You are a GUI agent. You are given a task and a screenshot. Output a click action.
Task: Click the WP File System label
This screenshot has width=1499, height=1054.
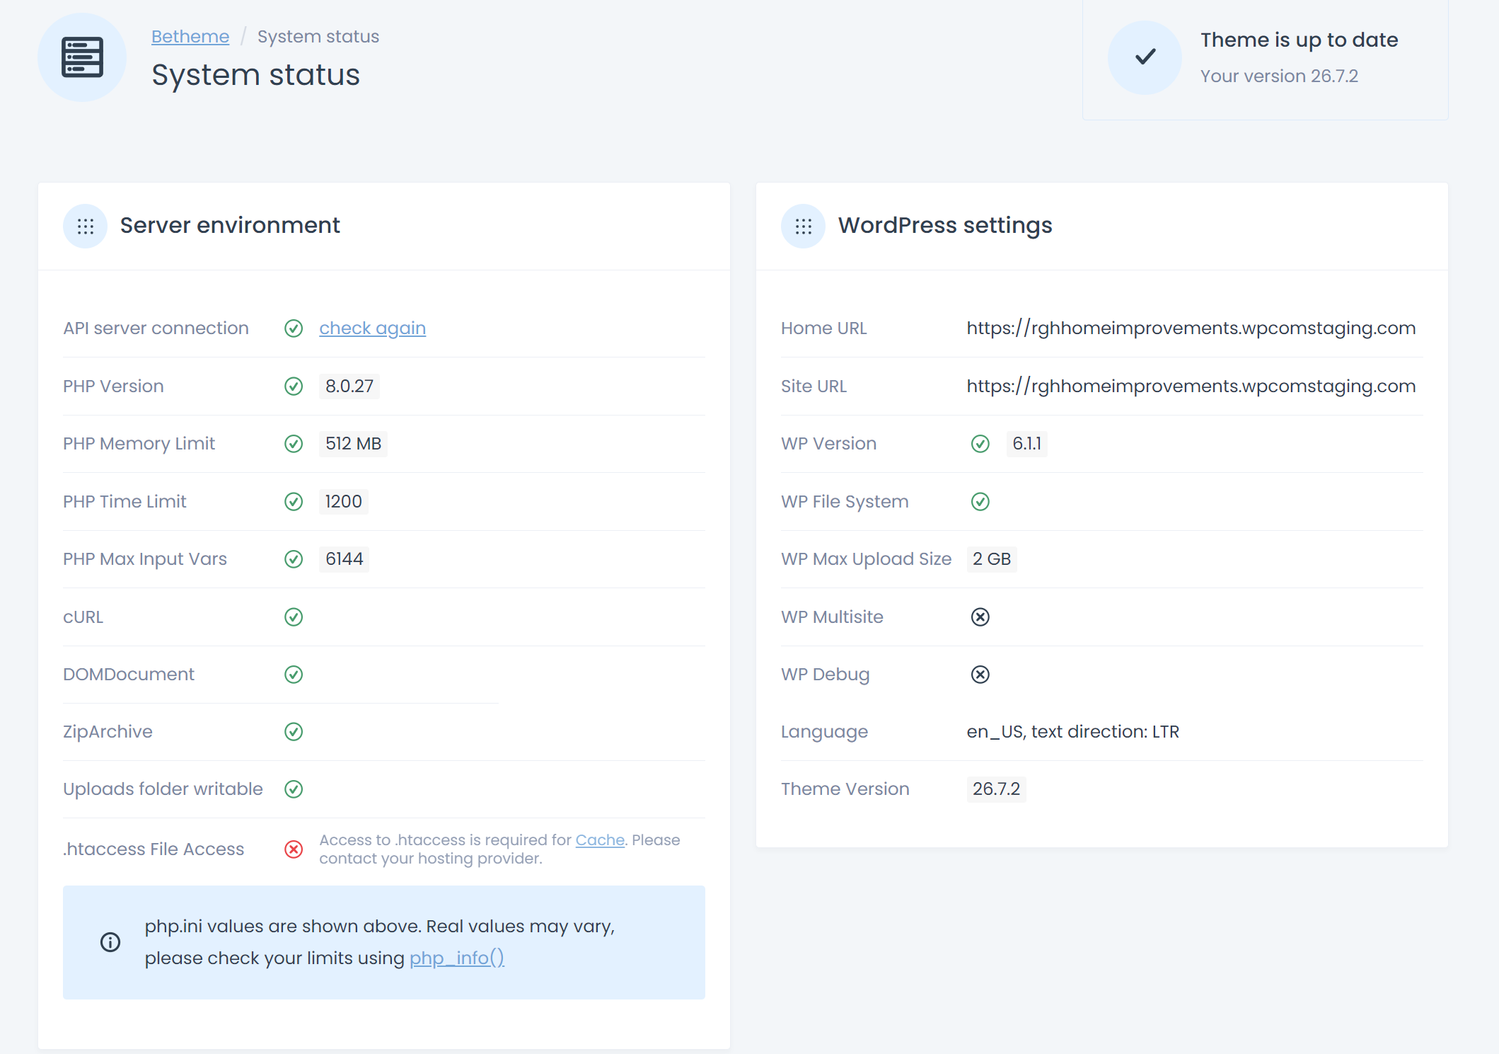pos(845,502)
